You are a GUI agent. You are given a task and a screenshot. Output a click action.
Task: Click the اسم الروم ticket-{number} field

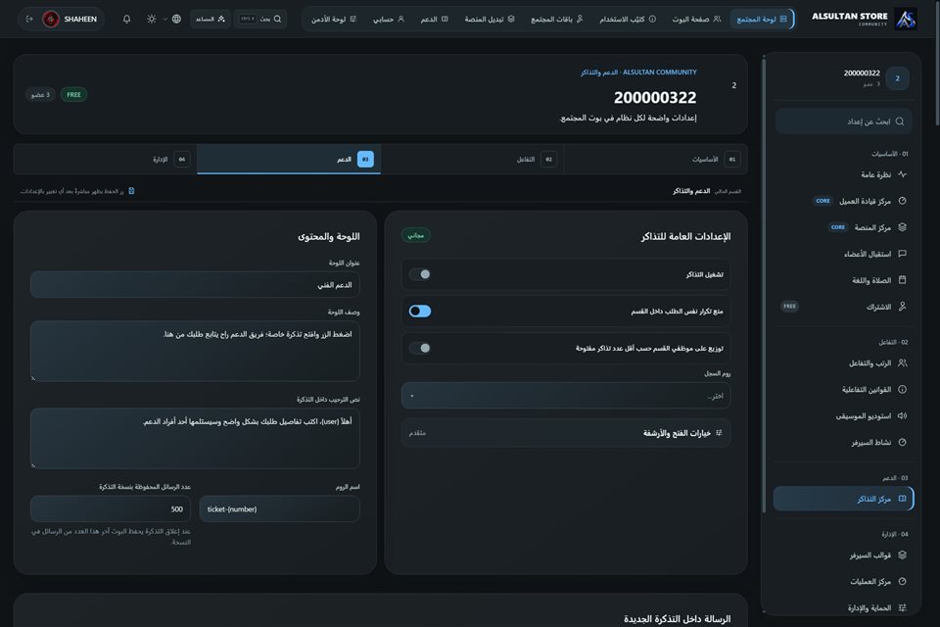pos(279,508)
